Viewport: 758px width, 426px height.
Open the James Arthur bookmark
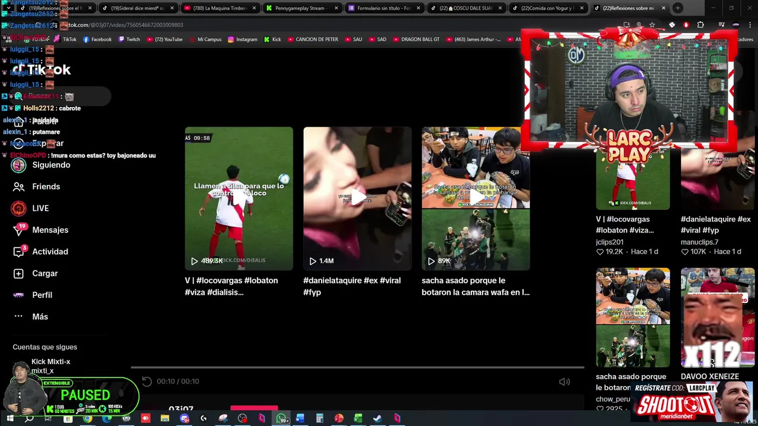tap(473, 40)
